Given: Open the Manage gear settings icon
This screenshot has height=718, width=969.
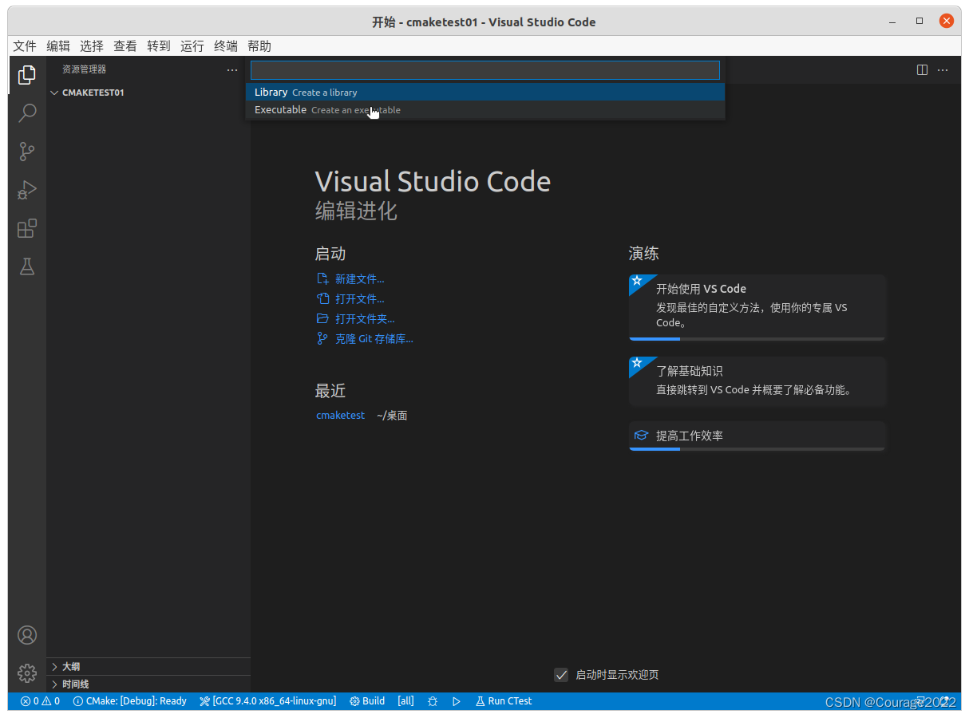Looking at the screenshot, I should tap(27, 673).
